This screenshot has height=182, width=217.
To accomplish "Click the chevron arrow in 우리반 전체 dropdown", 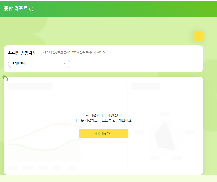I will point(65,64).
